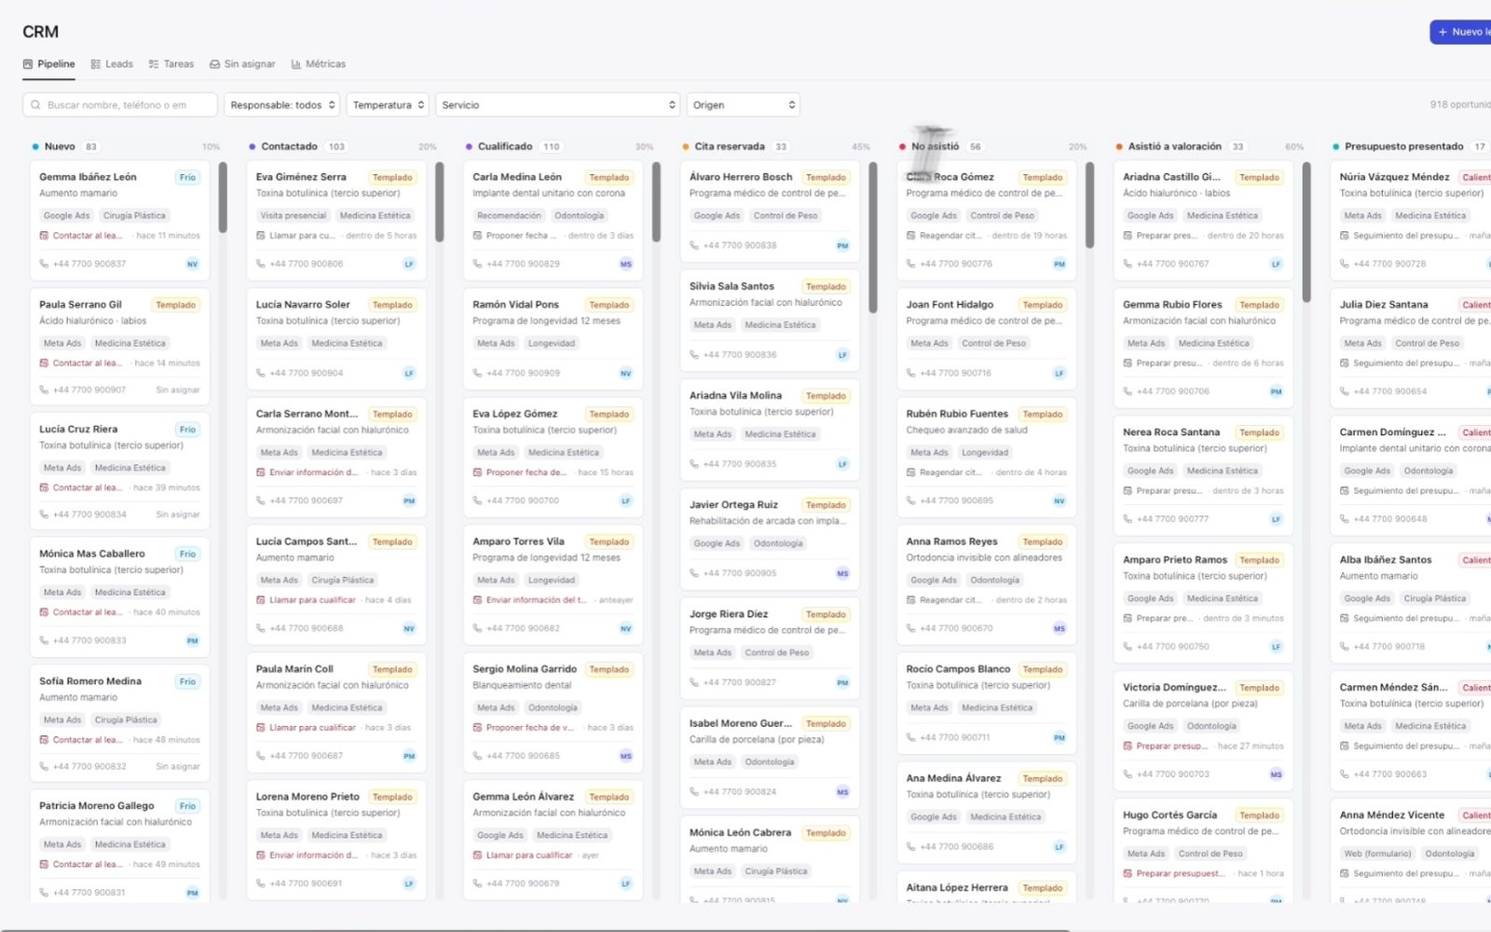The width and height of the screenshot is (1491, 932).
Task: Click phone number +44 7700 900670
Action: pyautogui.click(x=956, y=628)
